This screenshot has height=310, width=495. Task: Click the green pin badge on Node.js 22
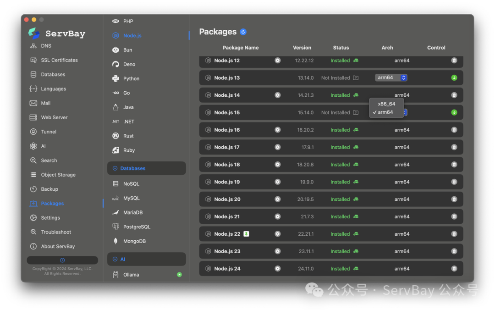tap(246, 234)
